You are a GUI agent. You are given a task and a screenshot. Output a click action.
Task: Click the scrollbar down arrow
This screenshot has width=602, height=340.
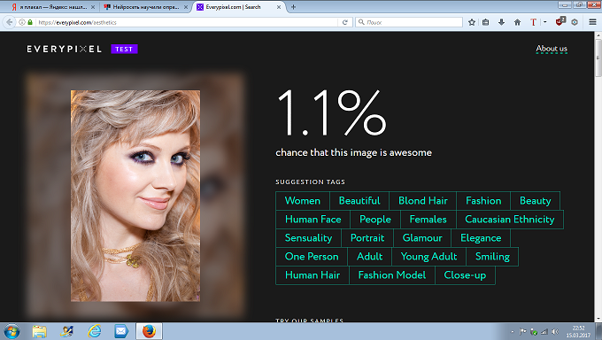pos(598,319)
